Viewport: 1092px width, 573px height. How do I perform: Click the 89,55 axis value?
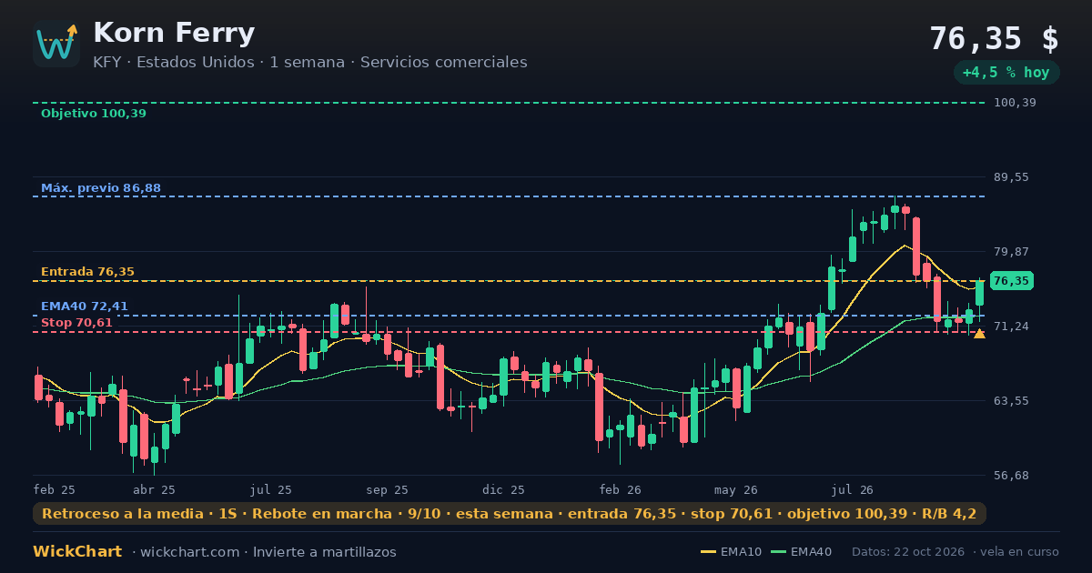point(1011,177)
